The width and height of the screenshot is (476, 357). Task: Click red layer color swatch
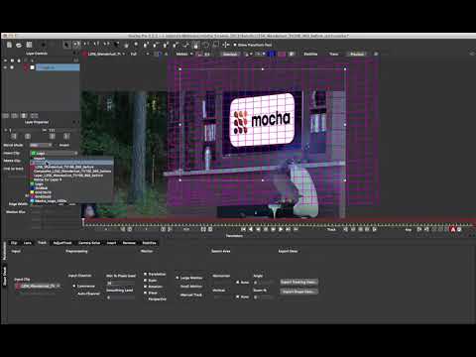click(x=26, y=67)
